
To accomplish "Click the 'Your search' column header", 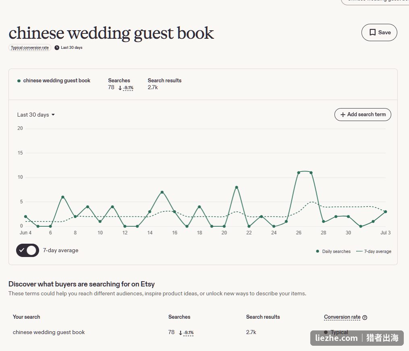I will [26, 317].
